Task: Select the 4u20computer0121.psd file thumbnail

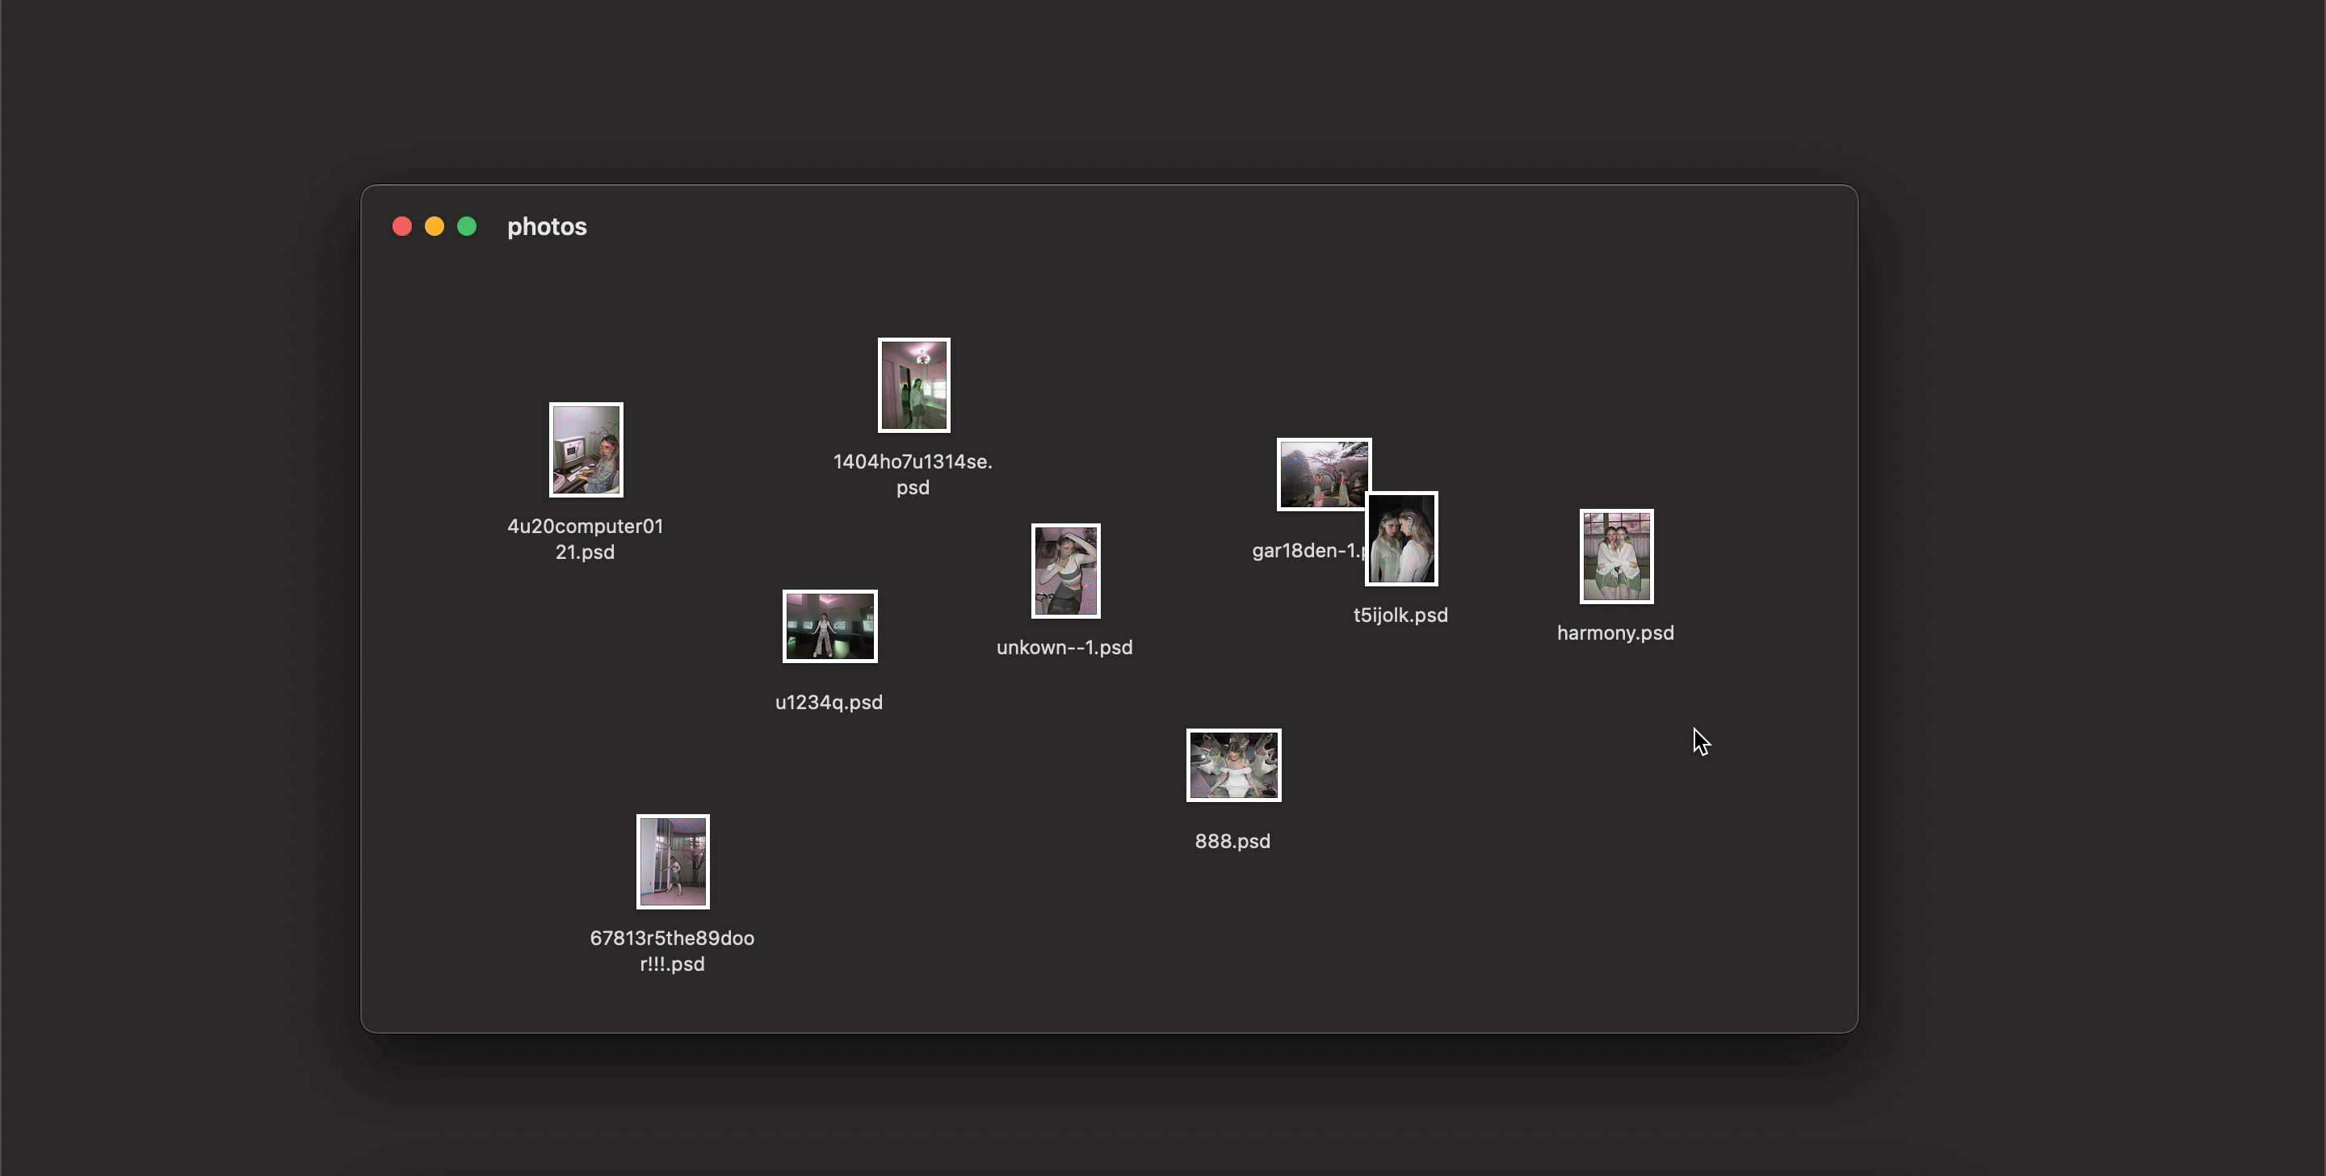Action: click(x=586, y=450)
